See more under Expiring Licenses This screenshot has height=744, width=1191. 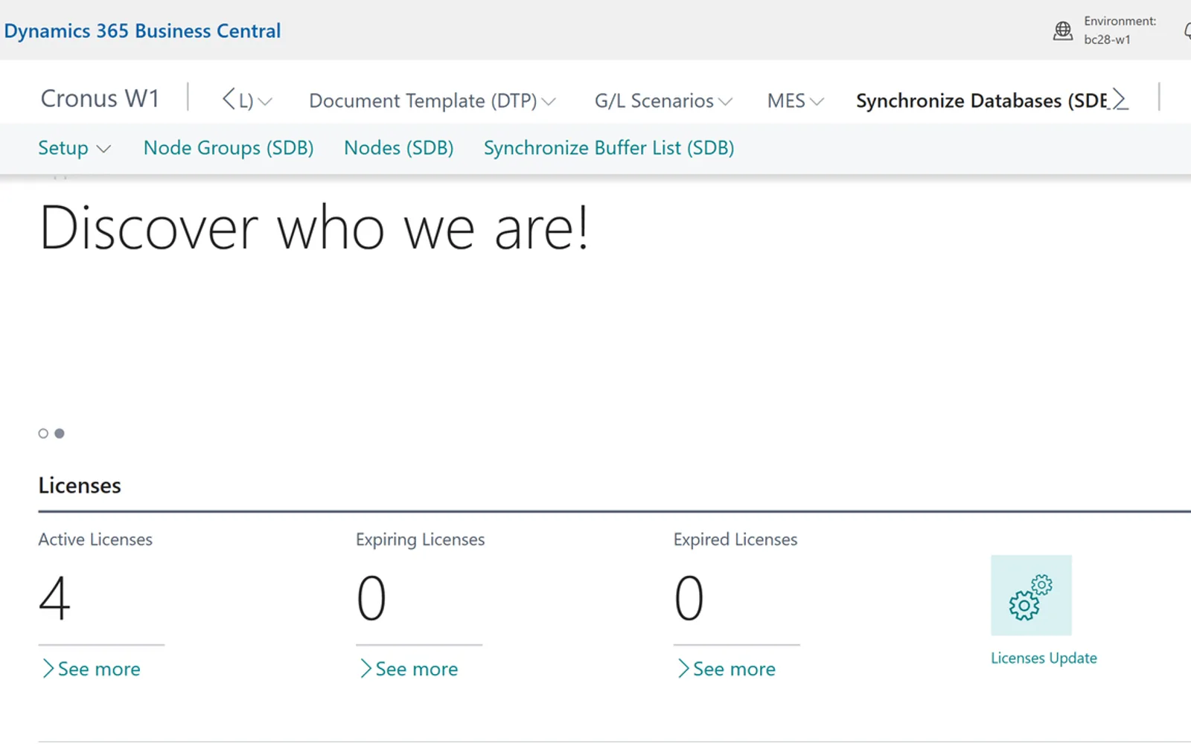(409, 669)
